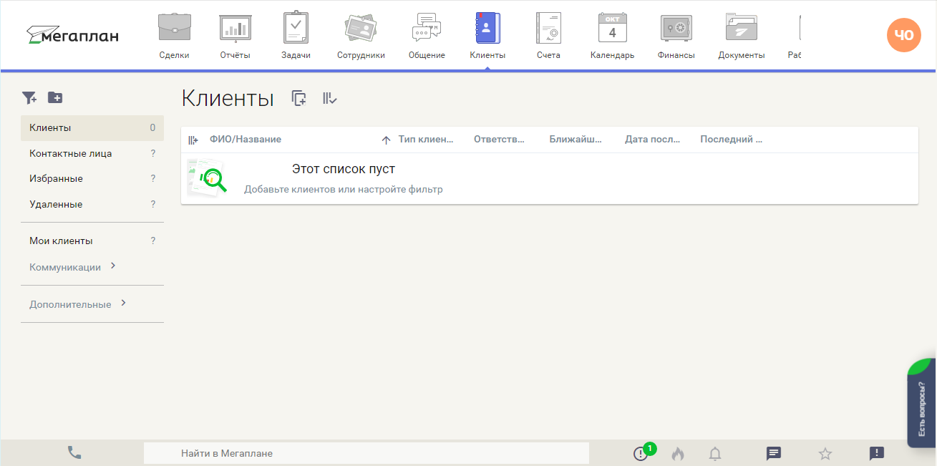Screen dimensions: 937x466
Task: Click the Есть вопросы? help button
Action: [922, 408]
